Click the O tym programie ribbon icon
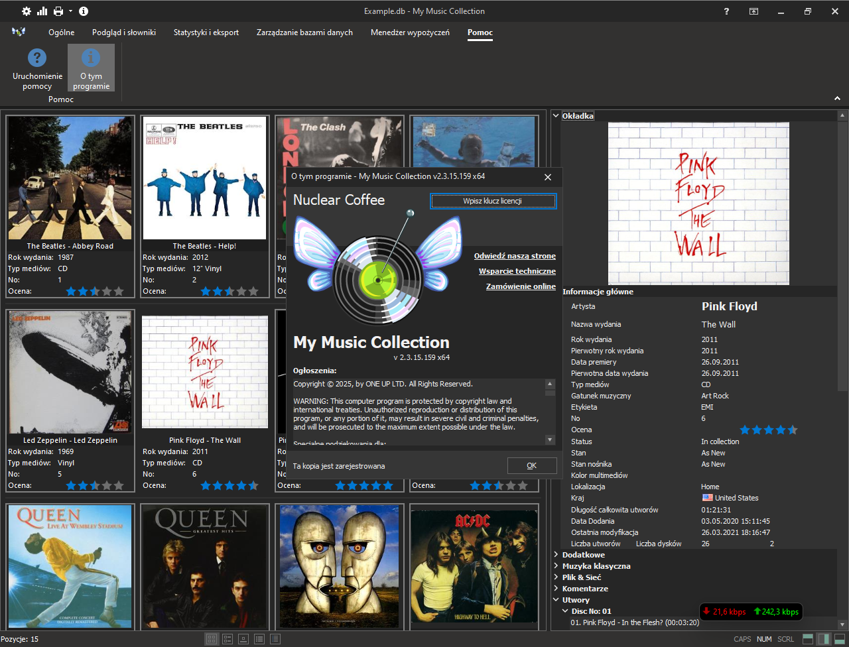Image resolution: width=849 pixels, height=647 pixels. 91,69
